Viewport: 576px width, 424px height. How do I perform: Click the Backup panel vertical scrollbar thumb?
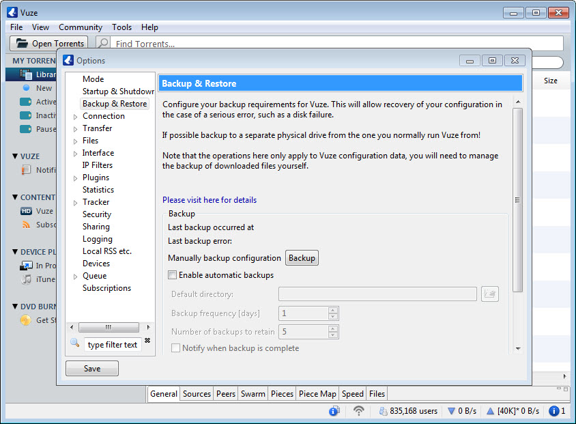pyautogui.click(x=517, y=200)
